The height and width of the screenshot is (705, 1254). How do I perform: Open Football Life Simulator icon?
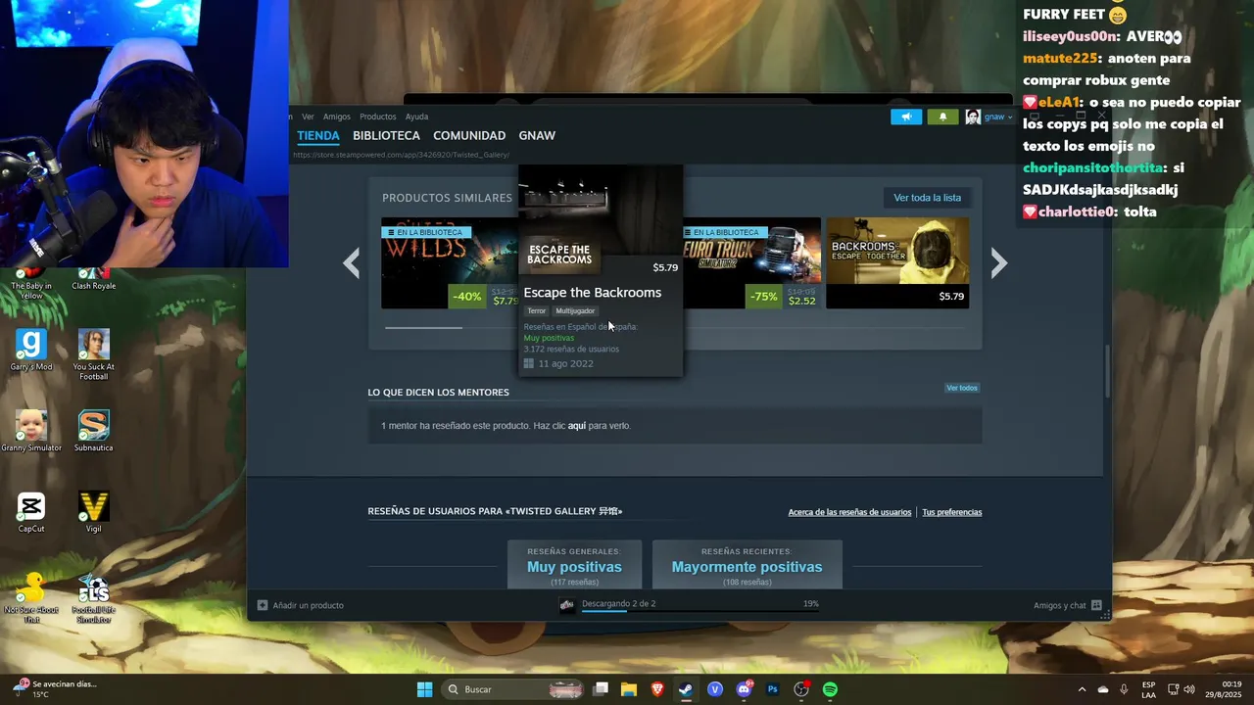click(94, 597)
